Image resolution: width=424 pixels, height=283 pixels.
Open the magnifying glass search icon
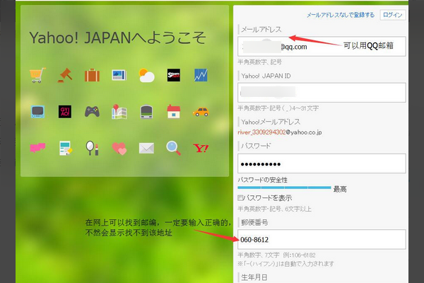173,148
